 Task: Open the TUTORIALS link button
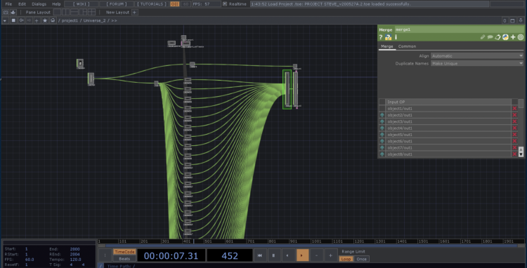[152, 4]
